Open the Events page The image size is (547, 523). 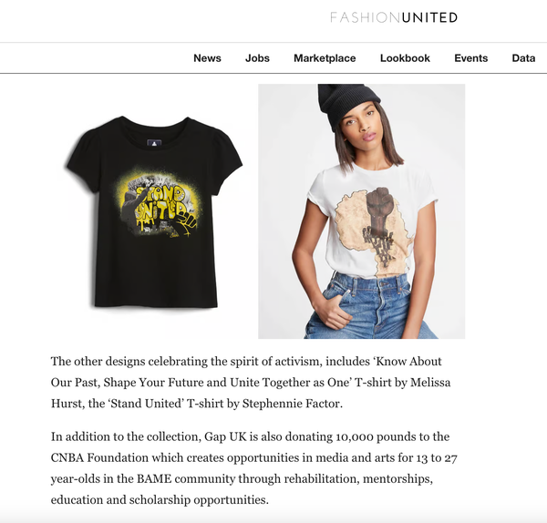pyautogui.click(x=471, y=58)
